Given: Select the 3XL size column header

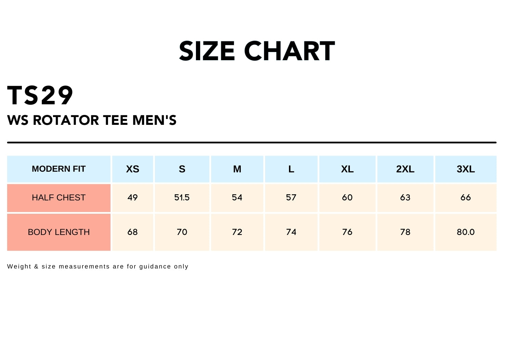Looking at the screenshot, I should coord(466,169).
